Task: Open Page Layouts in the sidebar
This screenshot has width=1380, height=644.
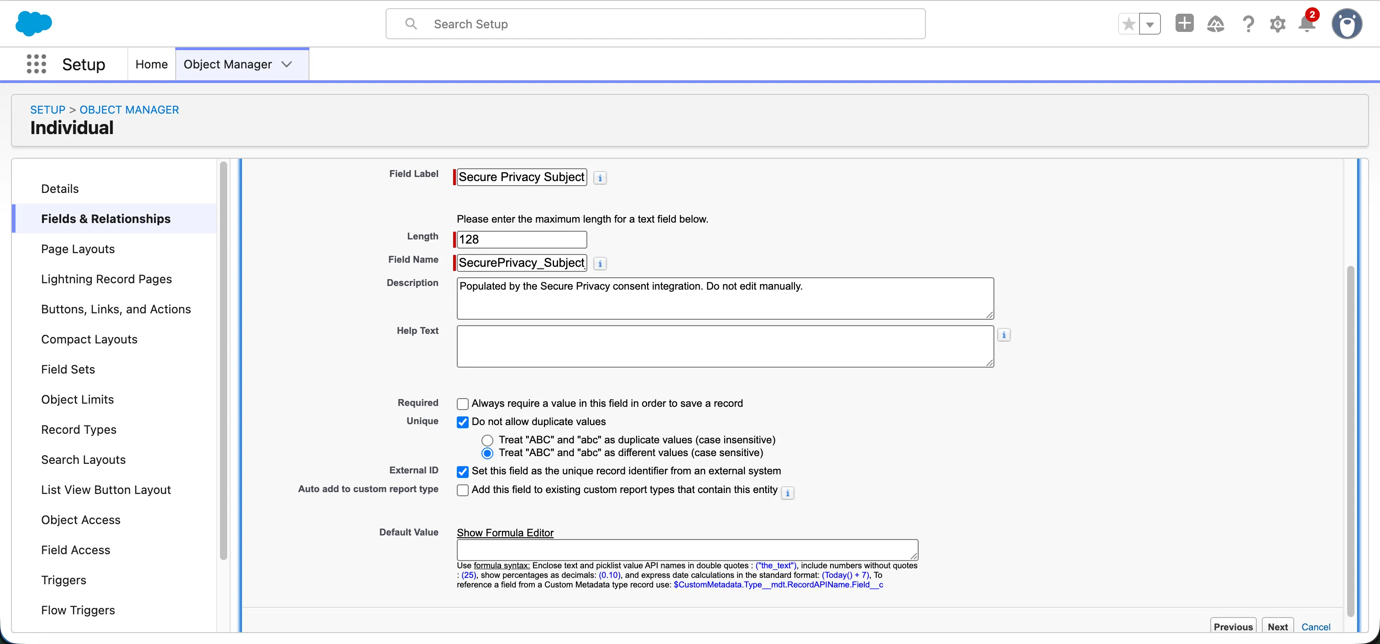Action: click(x=78, y=249)
